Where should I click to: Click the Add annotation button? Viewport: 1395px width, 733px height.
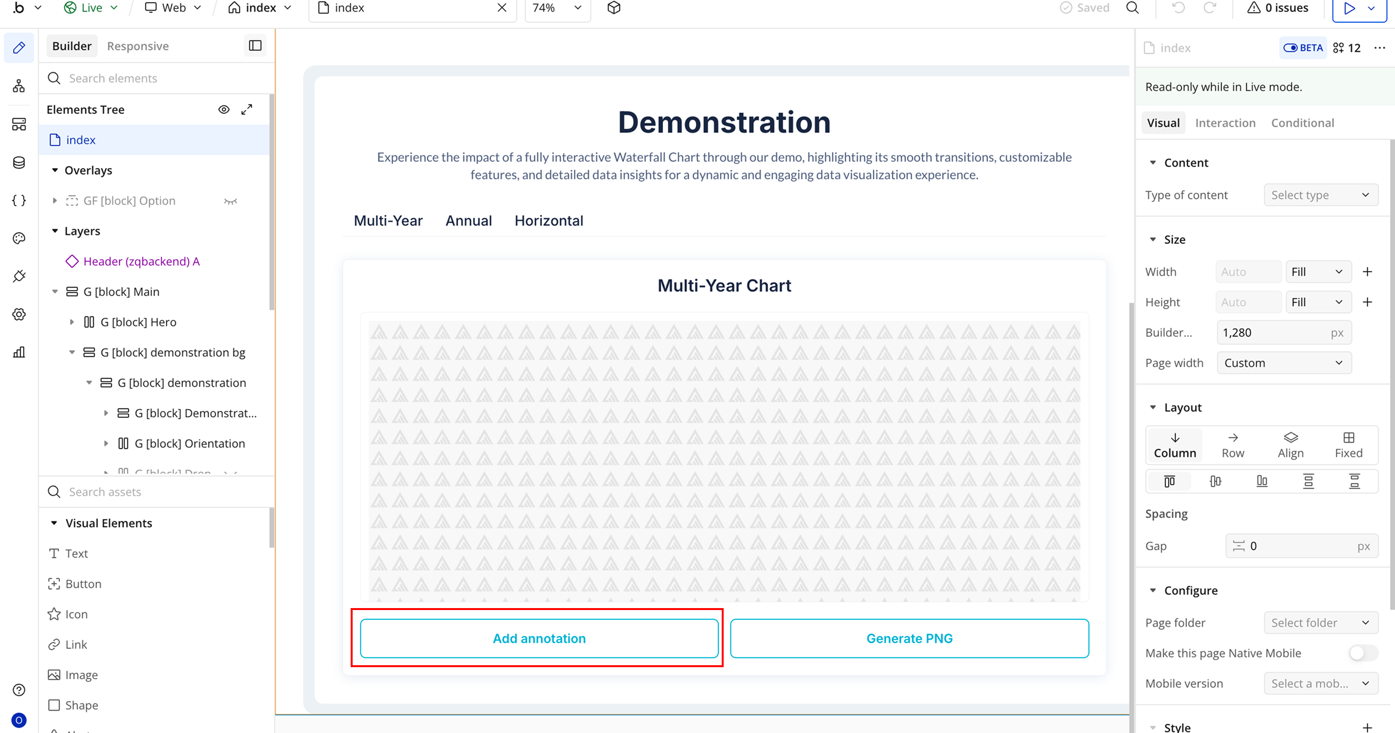point(539,638)
